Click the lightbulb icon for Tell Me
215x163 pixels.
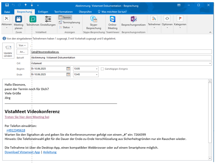(99, 12)
